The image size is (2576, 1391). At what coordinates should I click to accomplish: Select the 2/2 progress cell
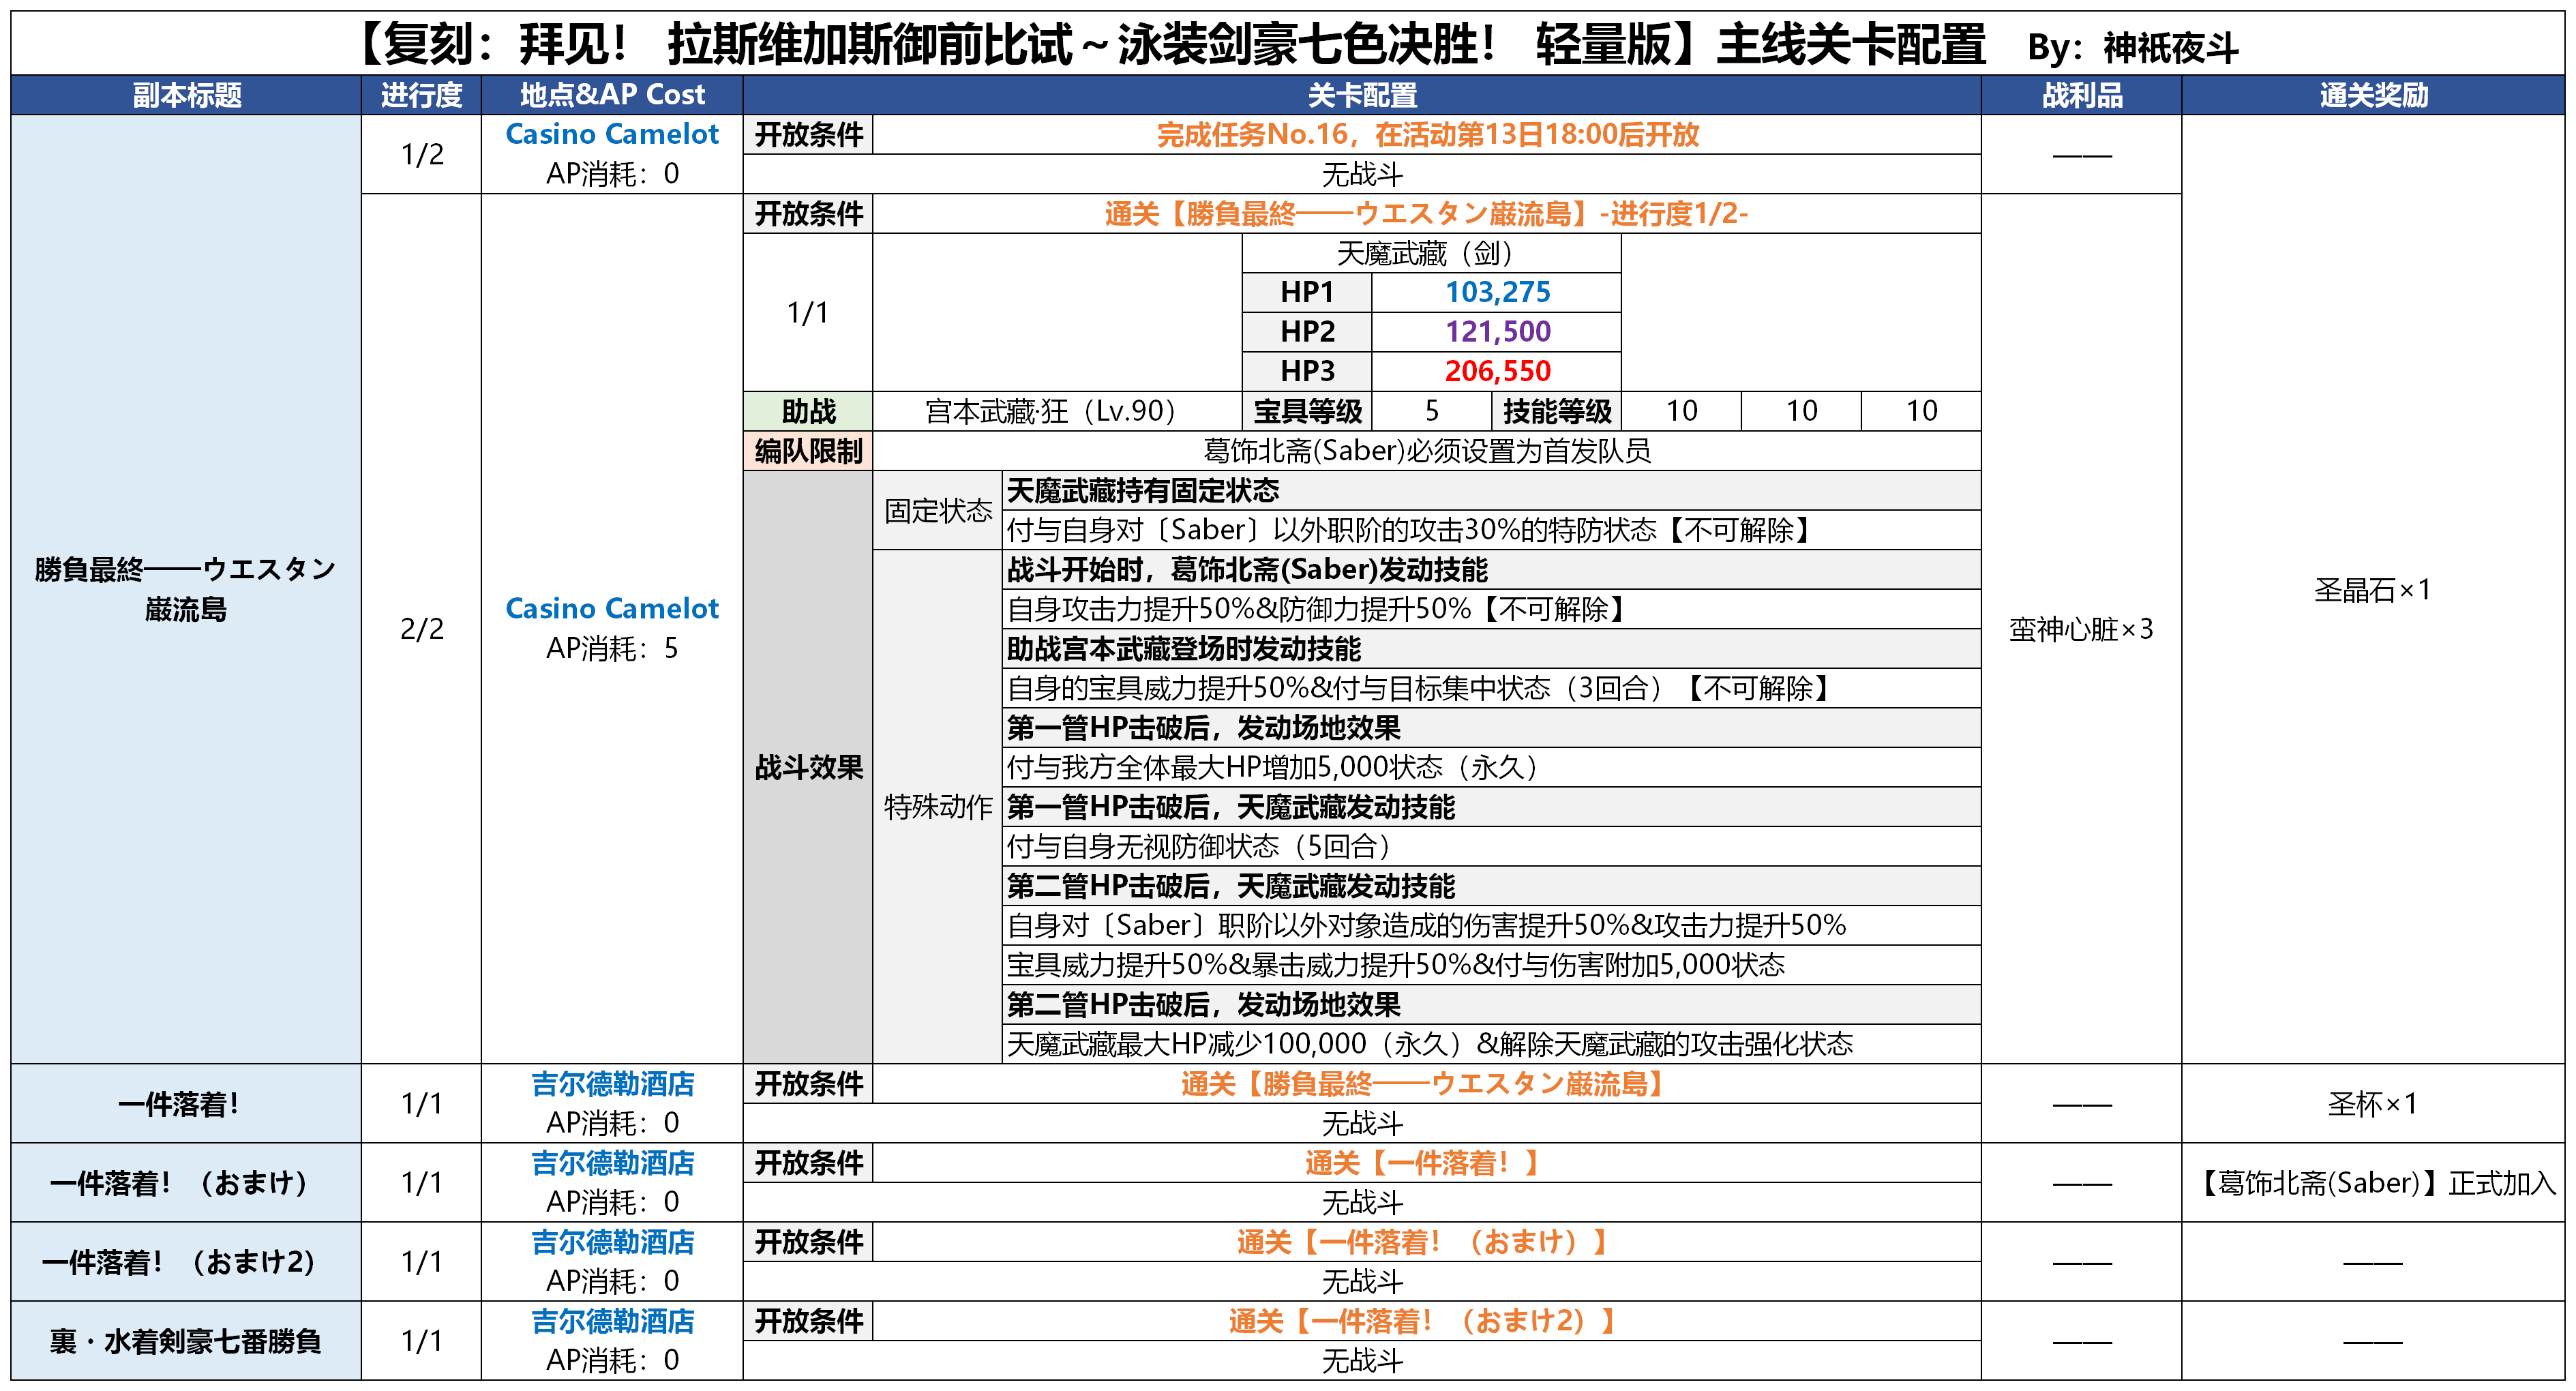pos(421,629)
